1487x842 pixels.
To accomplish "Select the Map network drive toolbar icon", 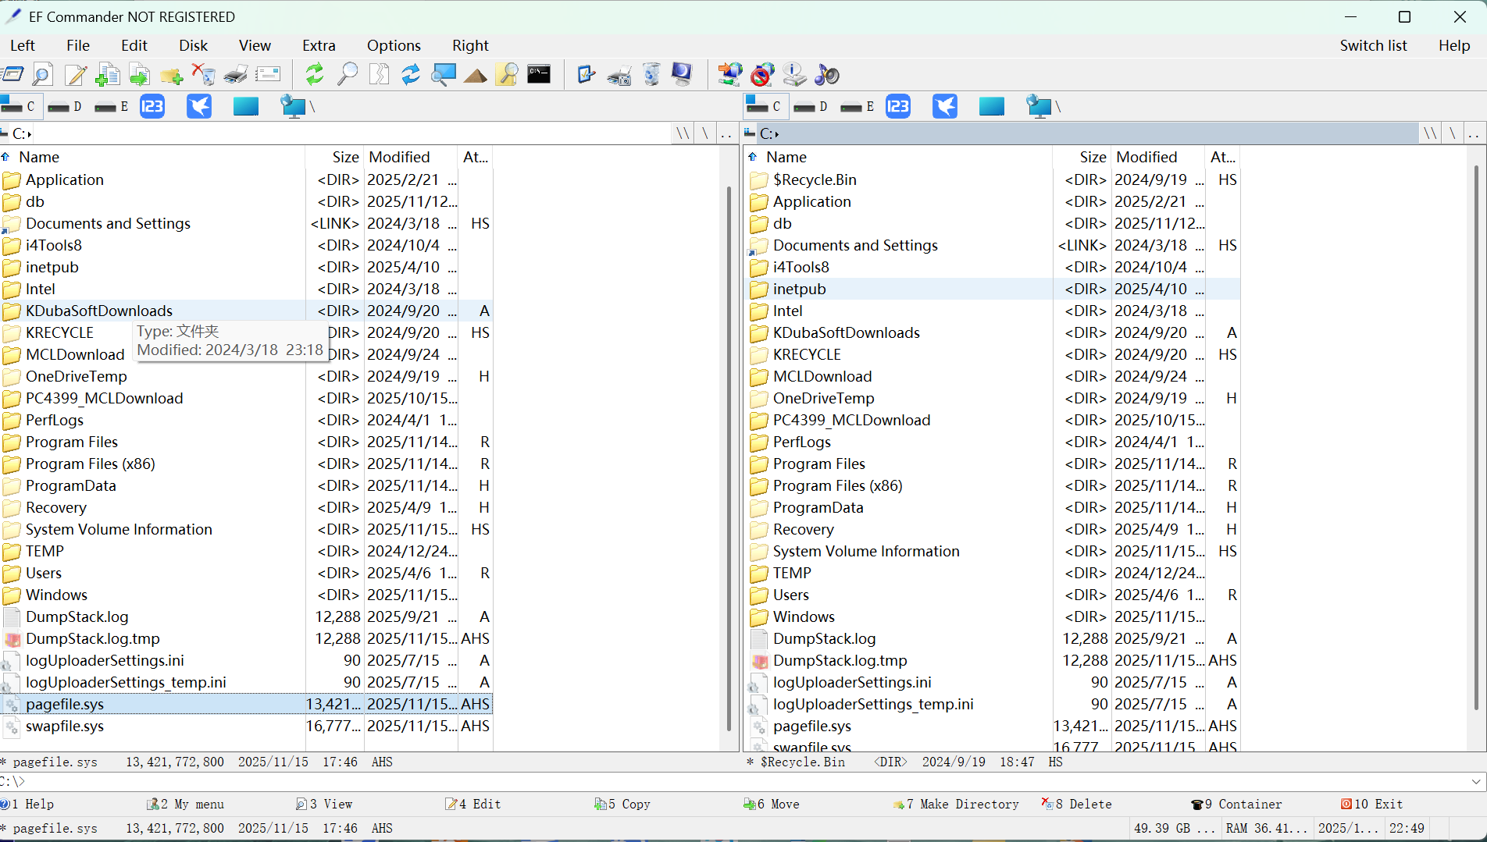I will coord(729,74).
